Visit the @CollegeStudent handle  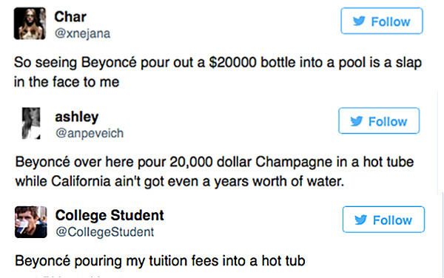pyautogui.click(x=105, y=232)
